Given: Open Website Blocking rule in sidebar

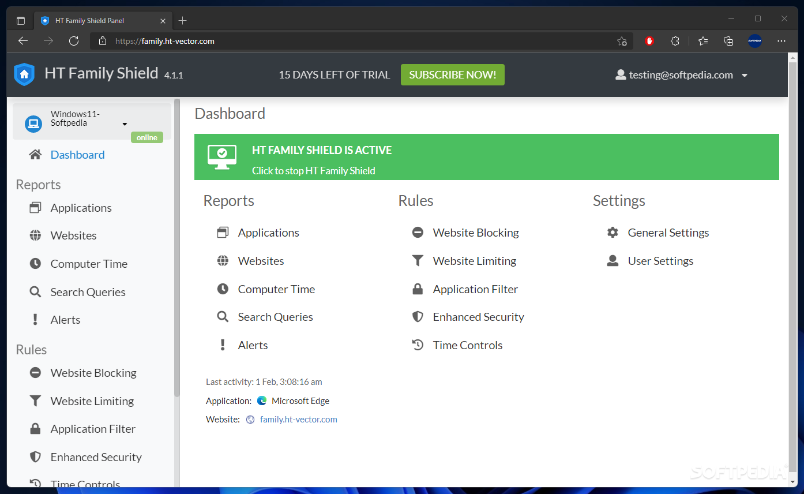Looking at the screenshot, I should [93, 373].
